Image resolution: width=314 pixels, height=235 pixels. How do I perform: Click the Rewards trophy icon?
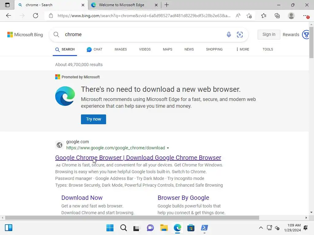pyautogui.click(x=306, y=35)
